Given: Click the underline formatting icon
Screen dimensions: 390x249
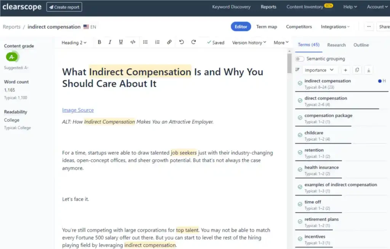Looking at the screenshot, I should click(x=121, y=42).
